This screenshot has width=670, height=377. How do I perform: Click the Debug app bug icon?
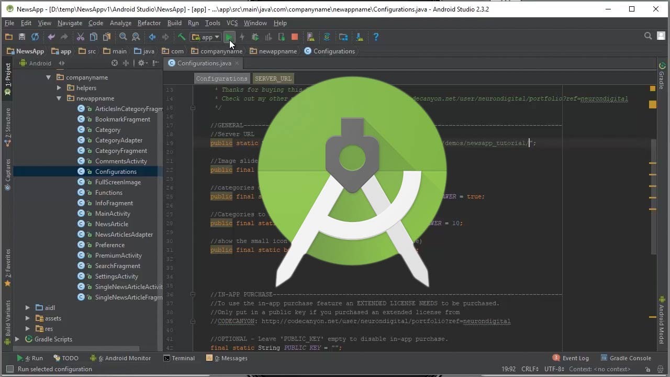pos(255,37)
